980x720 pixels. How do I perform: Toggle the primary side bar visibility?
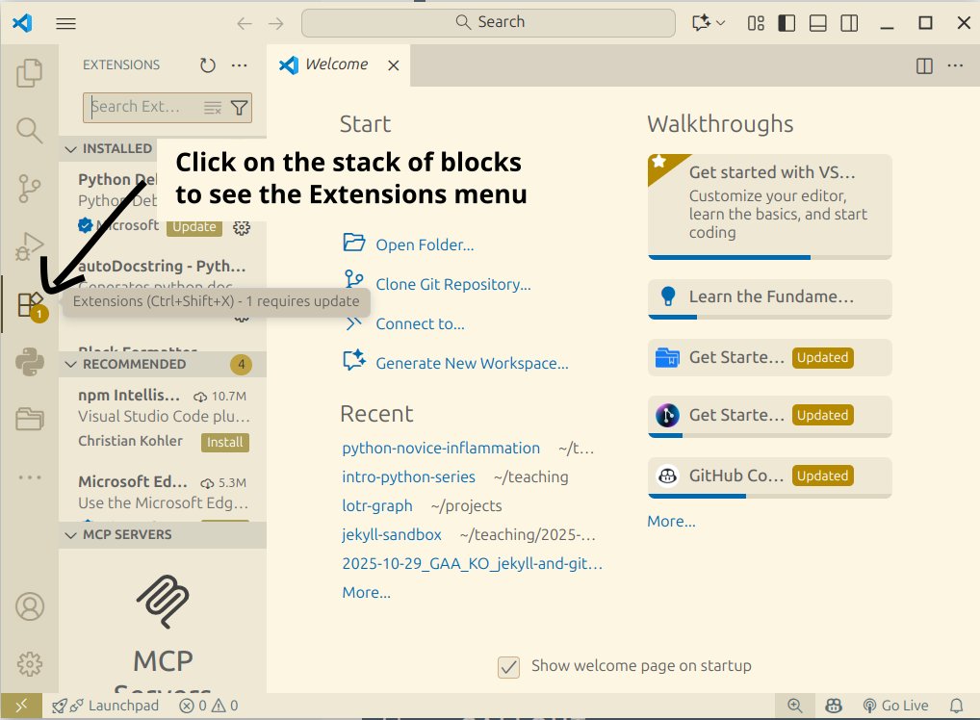(787, 23)
